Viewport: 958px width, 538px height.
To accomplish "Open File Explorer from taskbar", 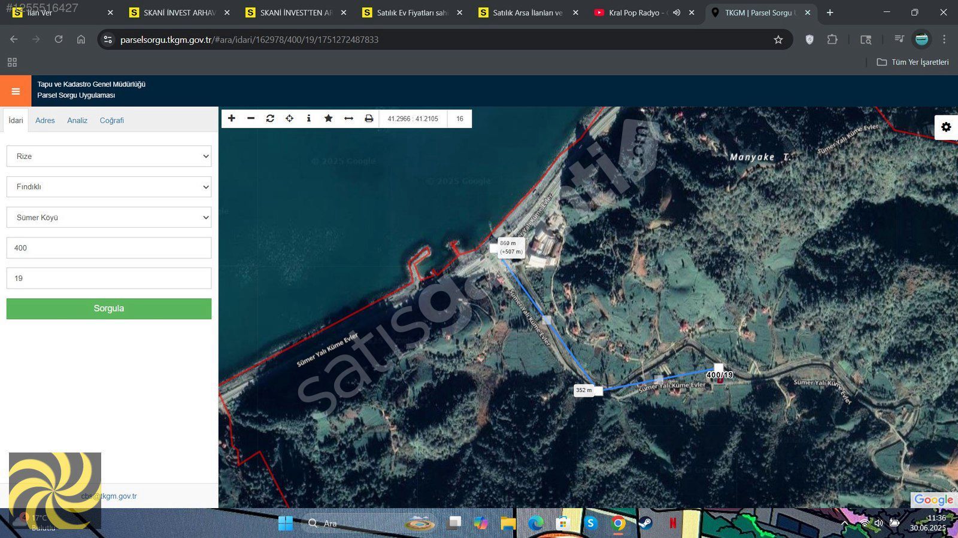I will click(x=508, y=524).
